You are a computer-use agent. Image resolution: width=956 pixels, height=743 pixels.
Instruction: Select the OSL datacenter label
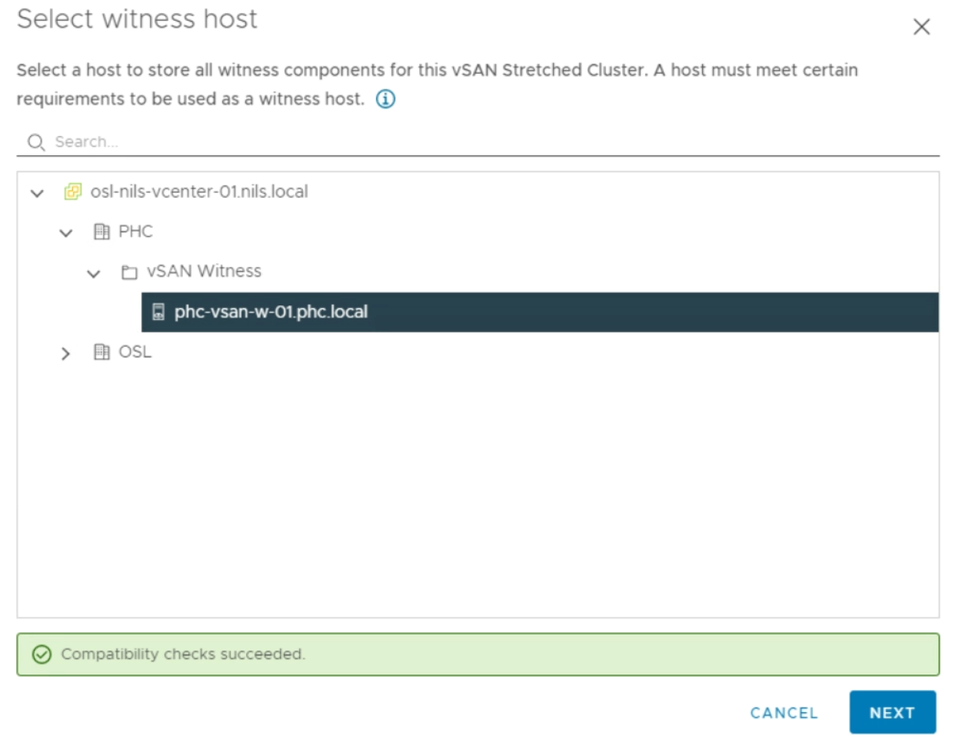click(135, 352)
